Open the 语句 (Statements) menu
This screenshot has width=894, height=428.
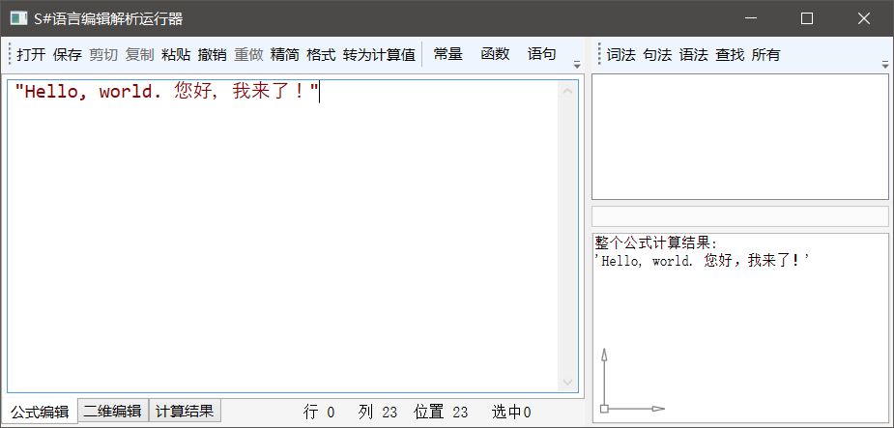pos(541,54)
